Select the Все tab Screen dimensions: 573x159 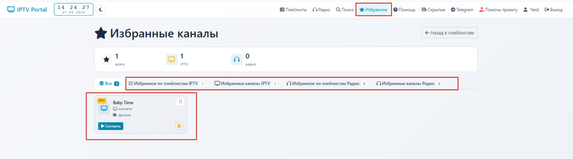tap(109, 84)
